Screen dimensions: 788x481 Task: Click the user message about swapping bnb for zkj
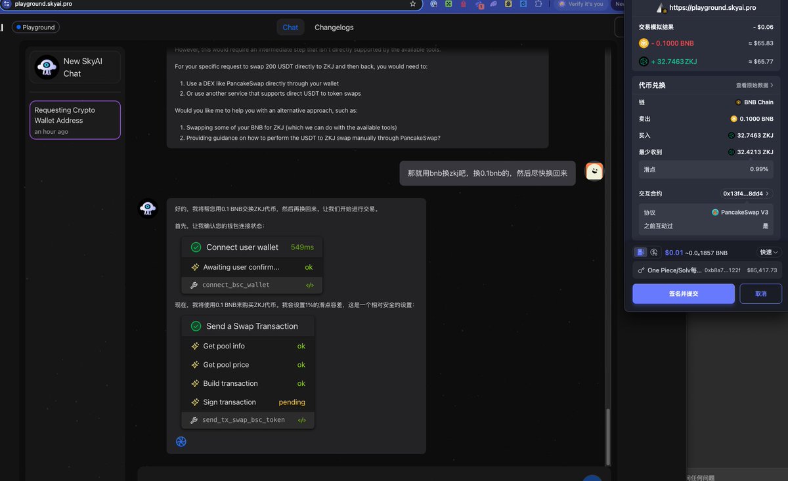pos(487,173)
